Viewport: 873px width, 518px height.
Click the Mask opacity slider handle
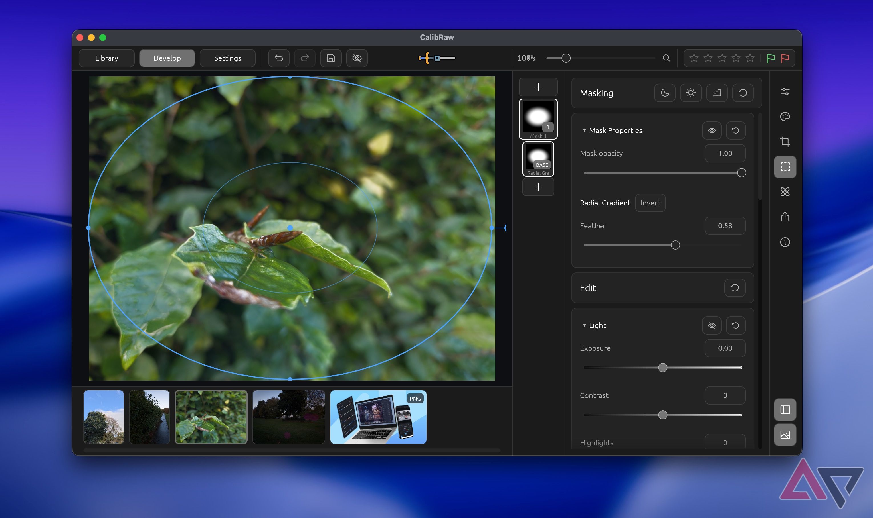pyautogui.click(x=741, y=173)
